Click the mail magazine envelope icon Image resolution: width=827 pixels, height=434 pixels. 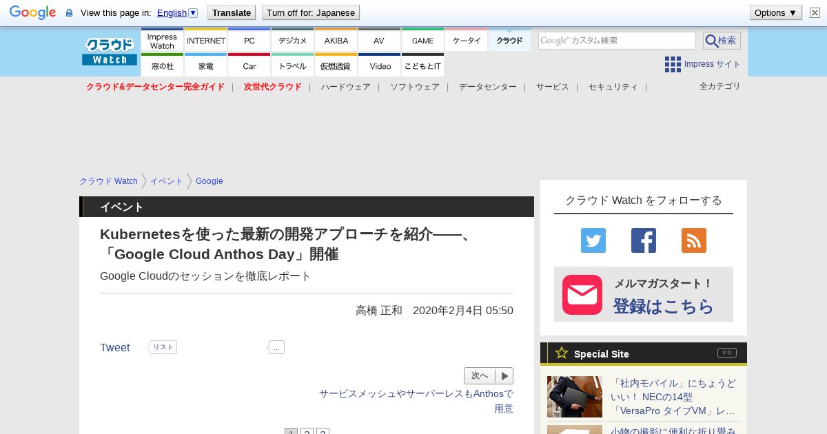point(582,295)
